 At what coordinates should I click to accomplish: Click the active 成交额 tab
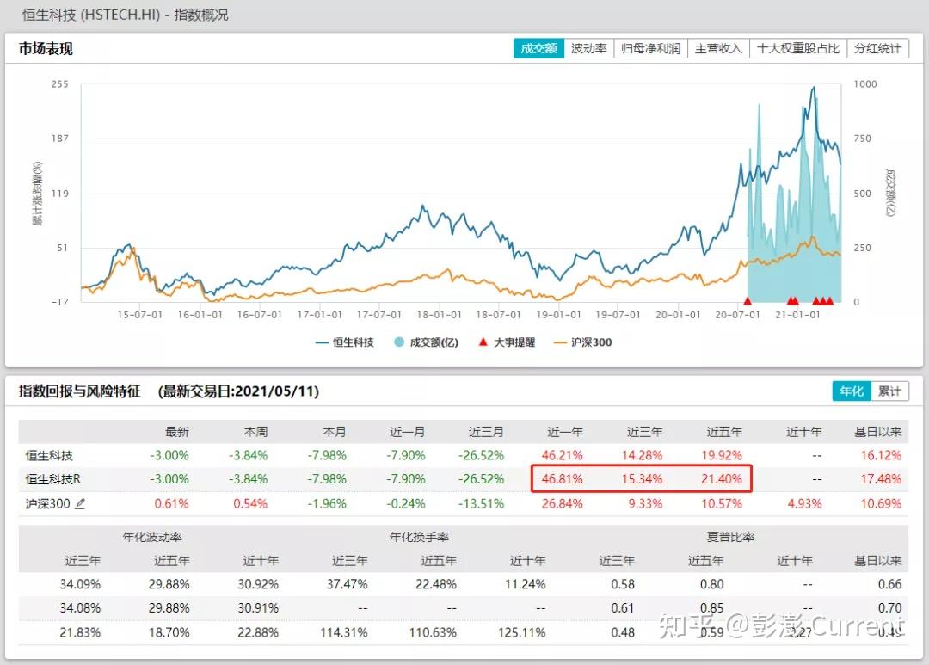click(538, 48)
